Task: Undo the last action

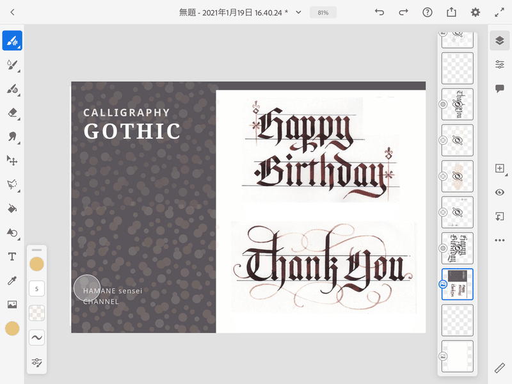Action: coord(380,12)
